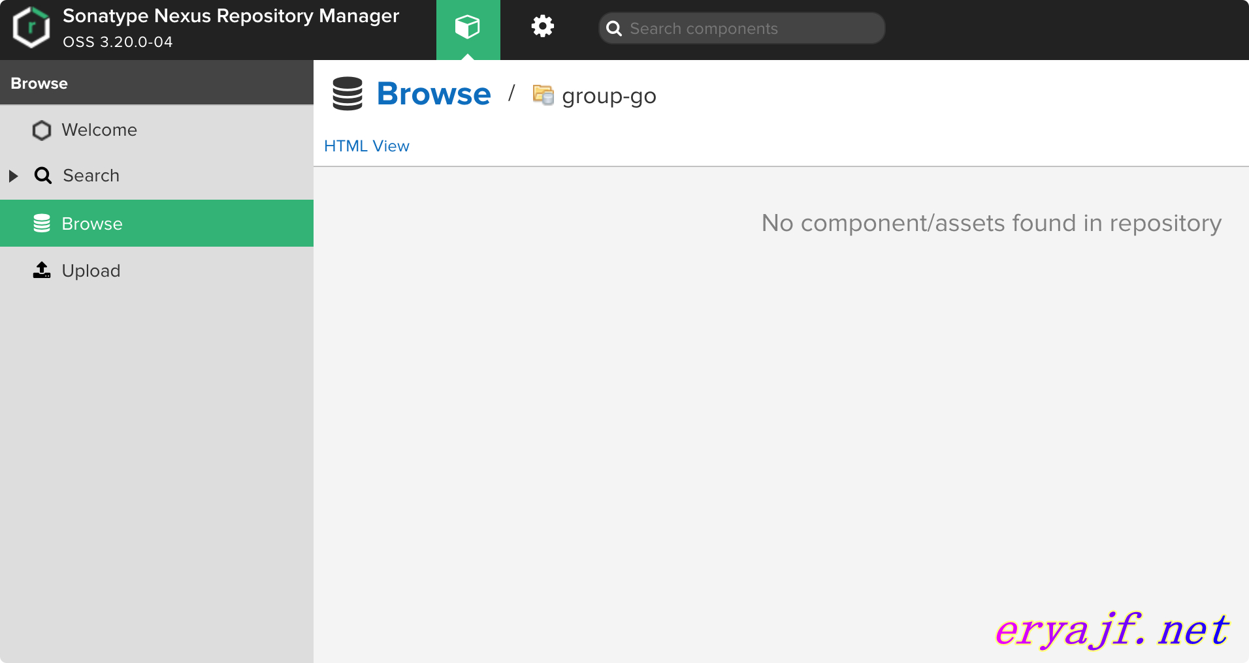Screen dimensions: 1249x663
Task: Click the group-go repository folder icon
Action: [x=543, y=95]
